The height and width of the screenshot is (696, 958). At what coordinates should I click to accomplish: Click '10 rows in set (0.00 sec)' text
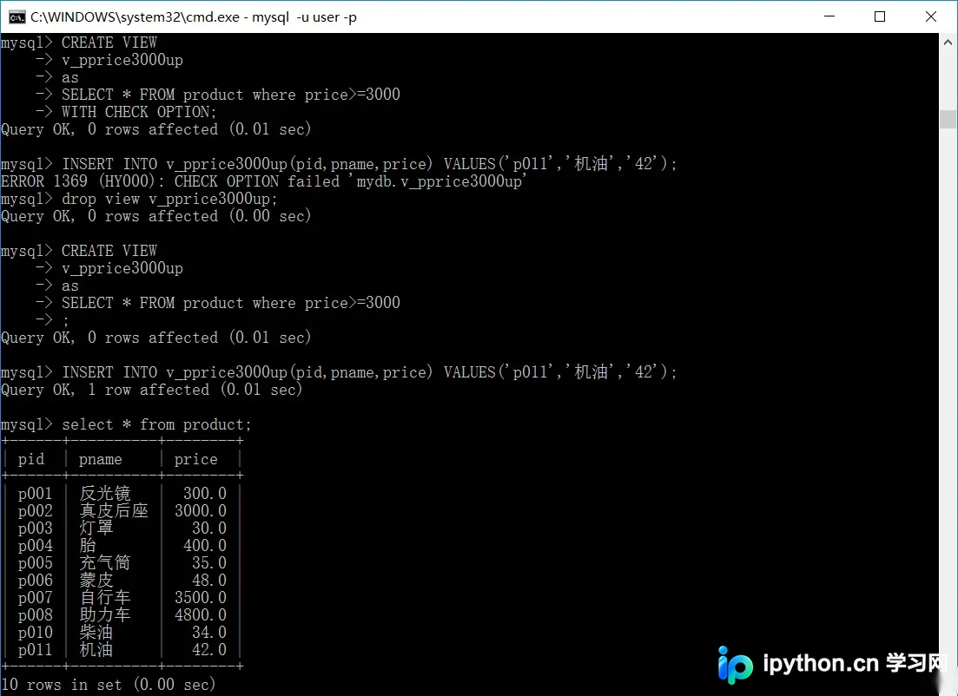tap(109, 685)
